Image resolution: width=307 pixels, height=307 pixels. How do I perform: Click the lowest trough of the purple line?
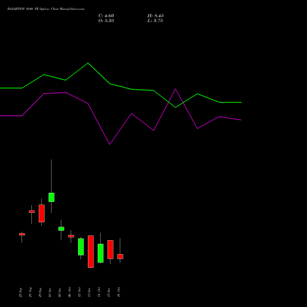[x=110, y=144]
